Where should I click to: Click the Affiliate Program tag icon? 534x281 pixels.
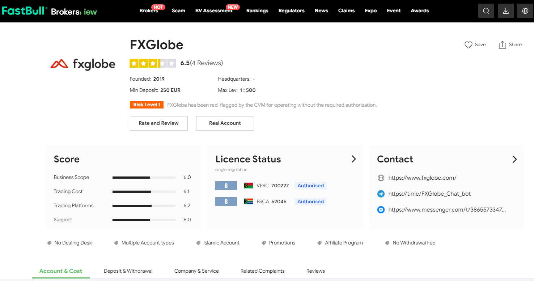click(319, 243)
